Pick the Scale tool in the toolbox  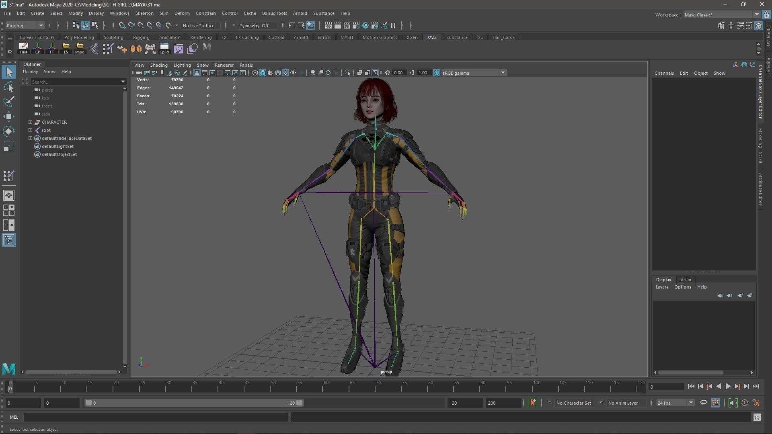pyautogui.click(x=9, y=146)
